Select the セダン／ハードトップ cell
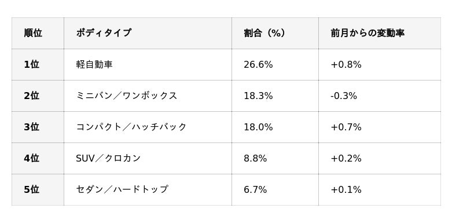 click(x=148, y=189)
